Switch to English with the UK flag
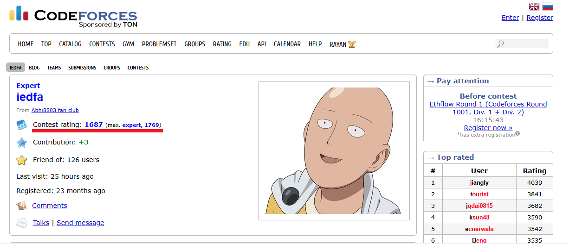The image size is (569, 244). 534,6
